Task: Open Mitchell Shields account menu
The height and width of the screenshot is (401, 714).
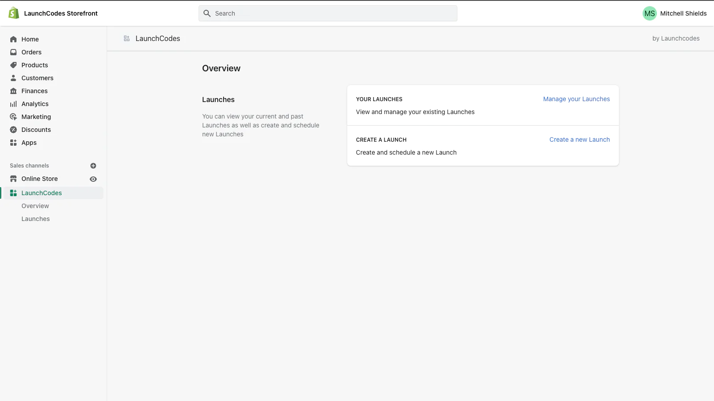Action: coord(675,13)
